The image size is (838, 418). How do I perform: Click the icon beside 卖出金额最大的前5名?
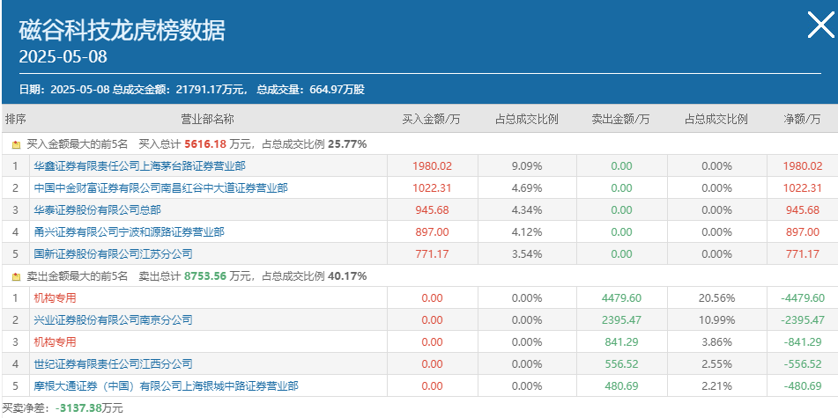16,276
